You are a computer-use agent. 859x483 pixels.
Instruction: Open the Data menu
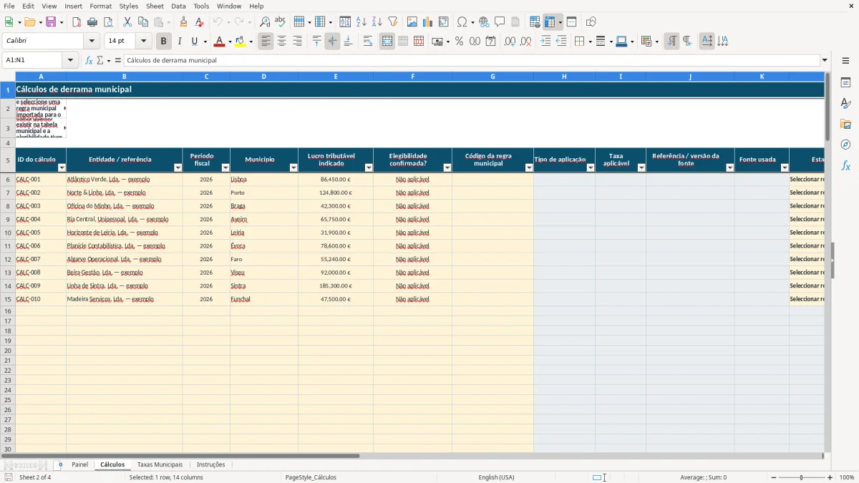click(x=178, y=6)
